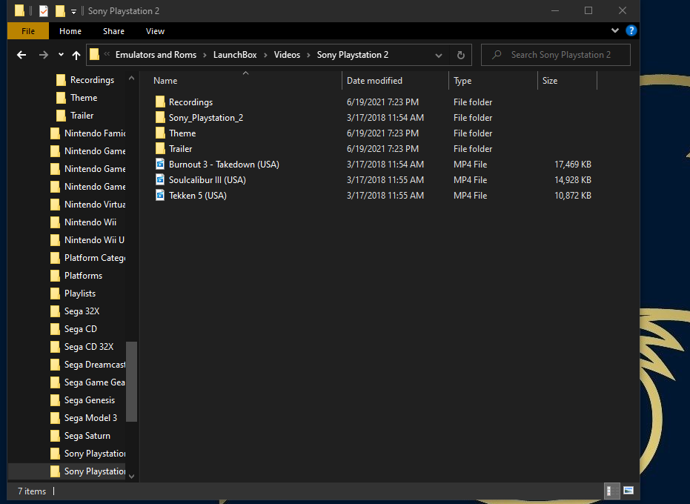Open Nintendo Wii in navigation tree
690x504 pixels.
point(90,222)
